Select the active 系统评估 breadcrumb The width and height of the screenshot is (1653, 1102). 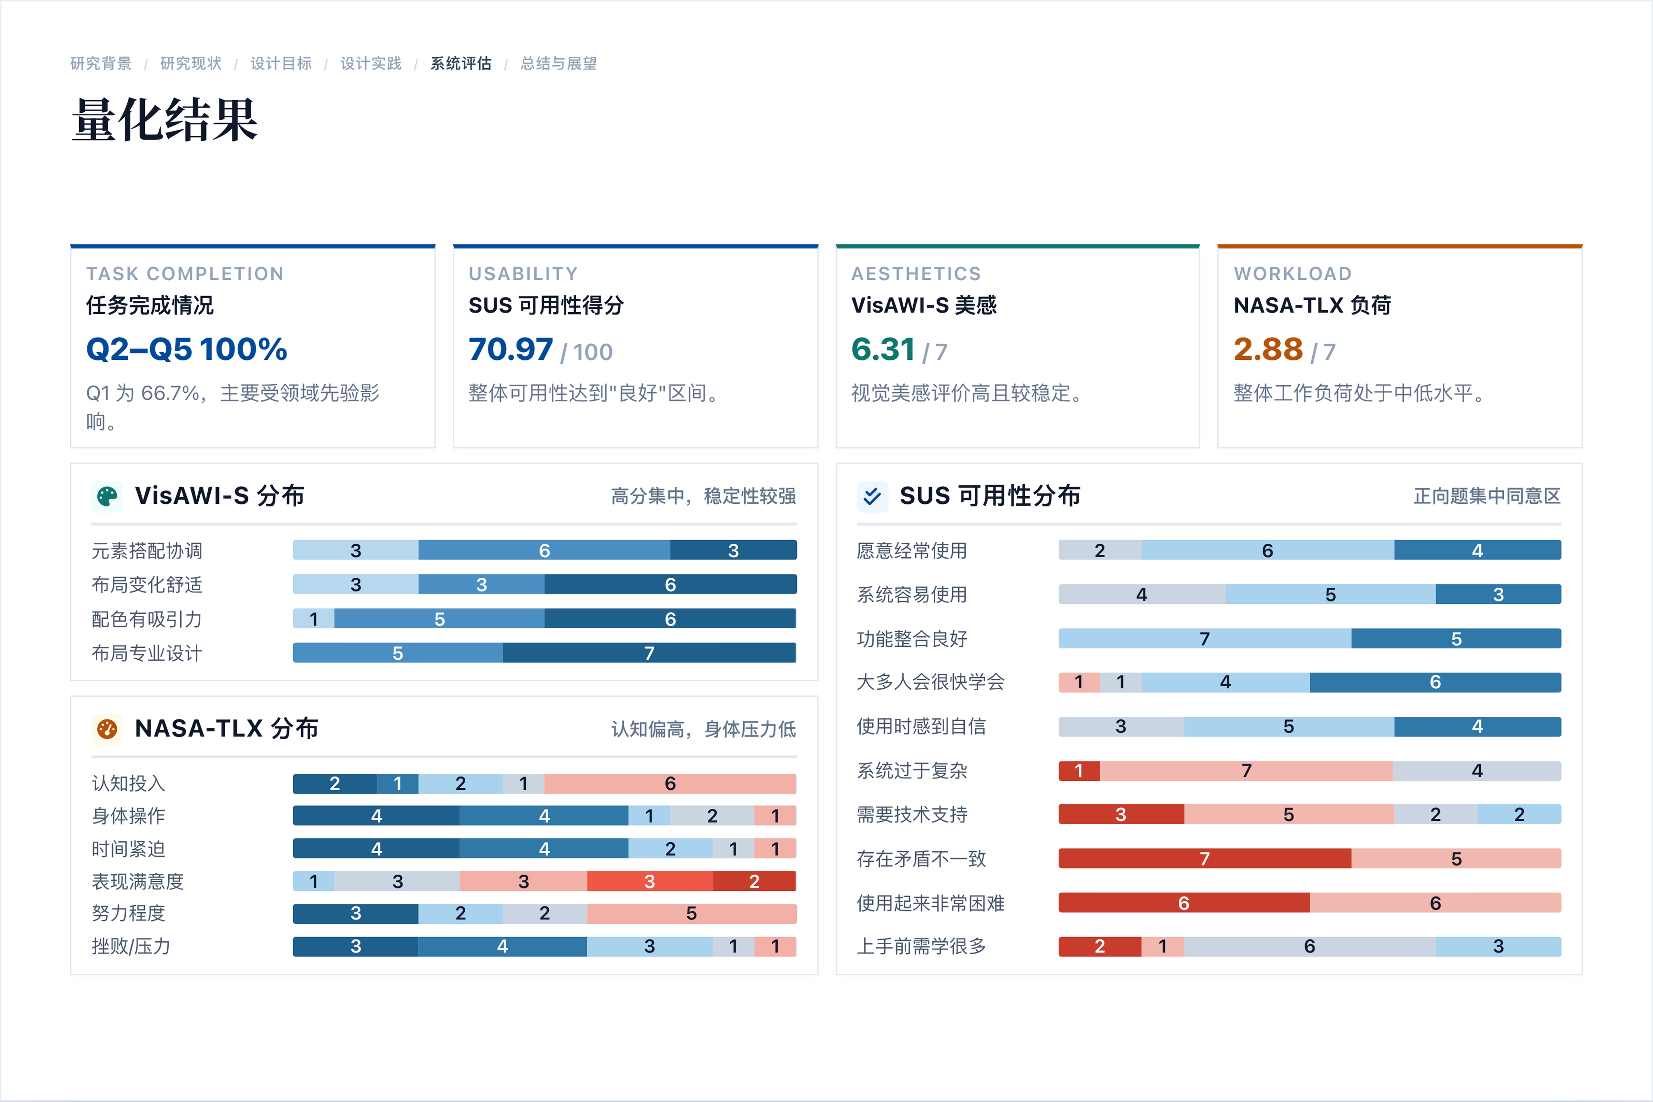point(460,63)
